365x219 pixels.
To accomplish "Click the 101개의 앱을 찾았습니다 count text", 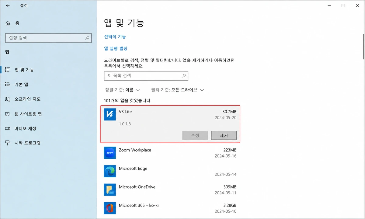I will tap(128, 100).
